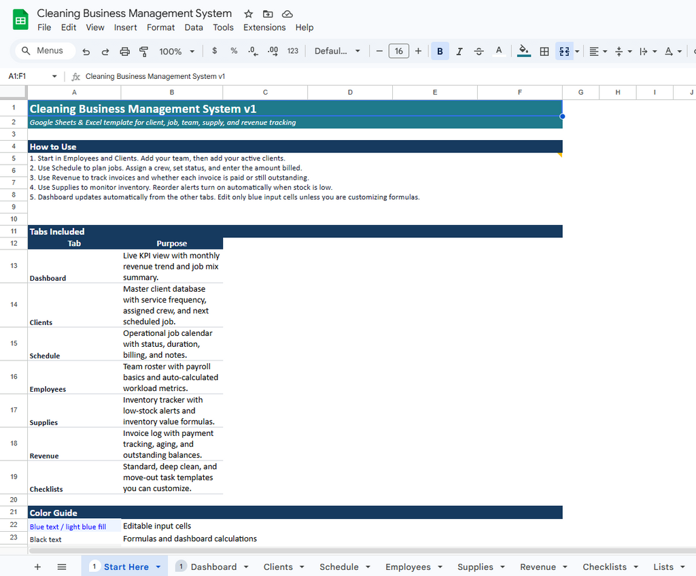Switch to the Clients tab
The height and width of the screenshot is (576, 696).
pos(278,566)
